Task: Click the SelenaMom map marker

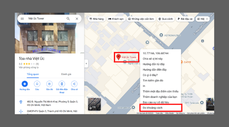Action: click(133, 107)
